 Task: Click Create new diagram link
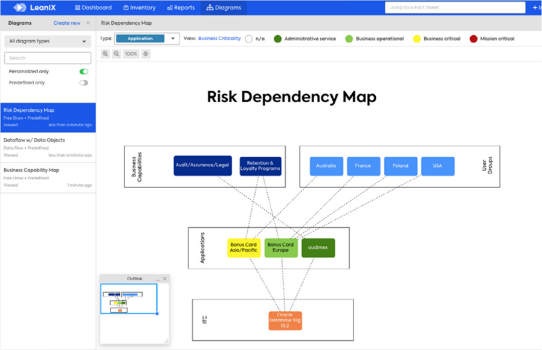(66, 23)
